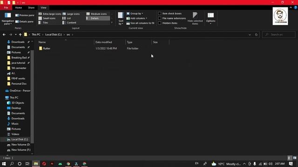Image resolution: width=298 pixels, height=167 pixels.
Task: Go back with the Back arrow
Action: click(4, 35)
